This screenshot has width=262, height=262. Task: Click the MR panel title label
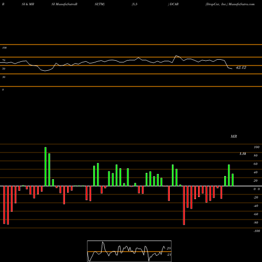pyautogui.click(x=234, y=136)
